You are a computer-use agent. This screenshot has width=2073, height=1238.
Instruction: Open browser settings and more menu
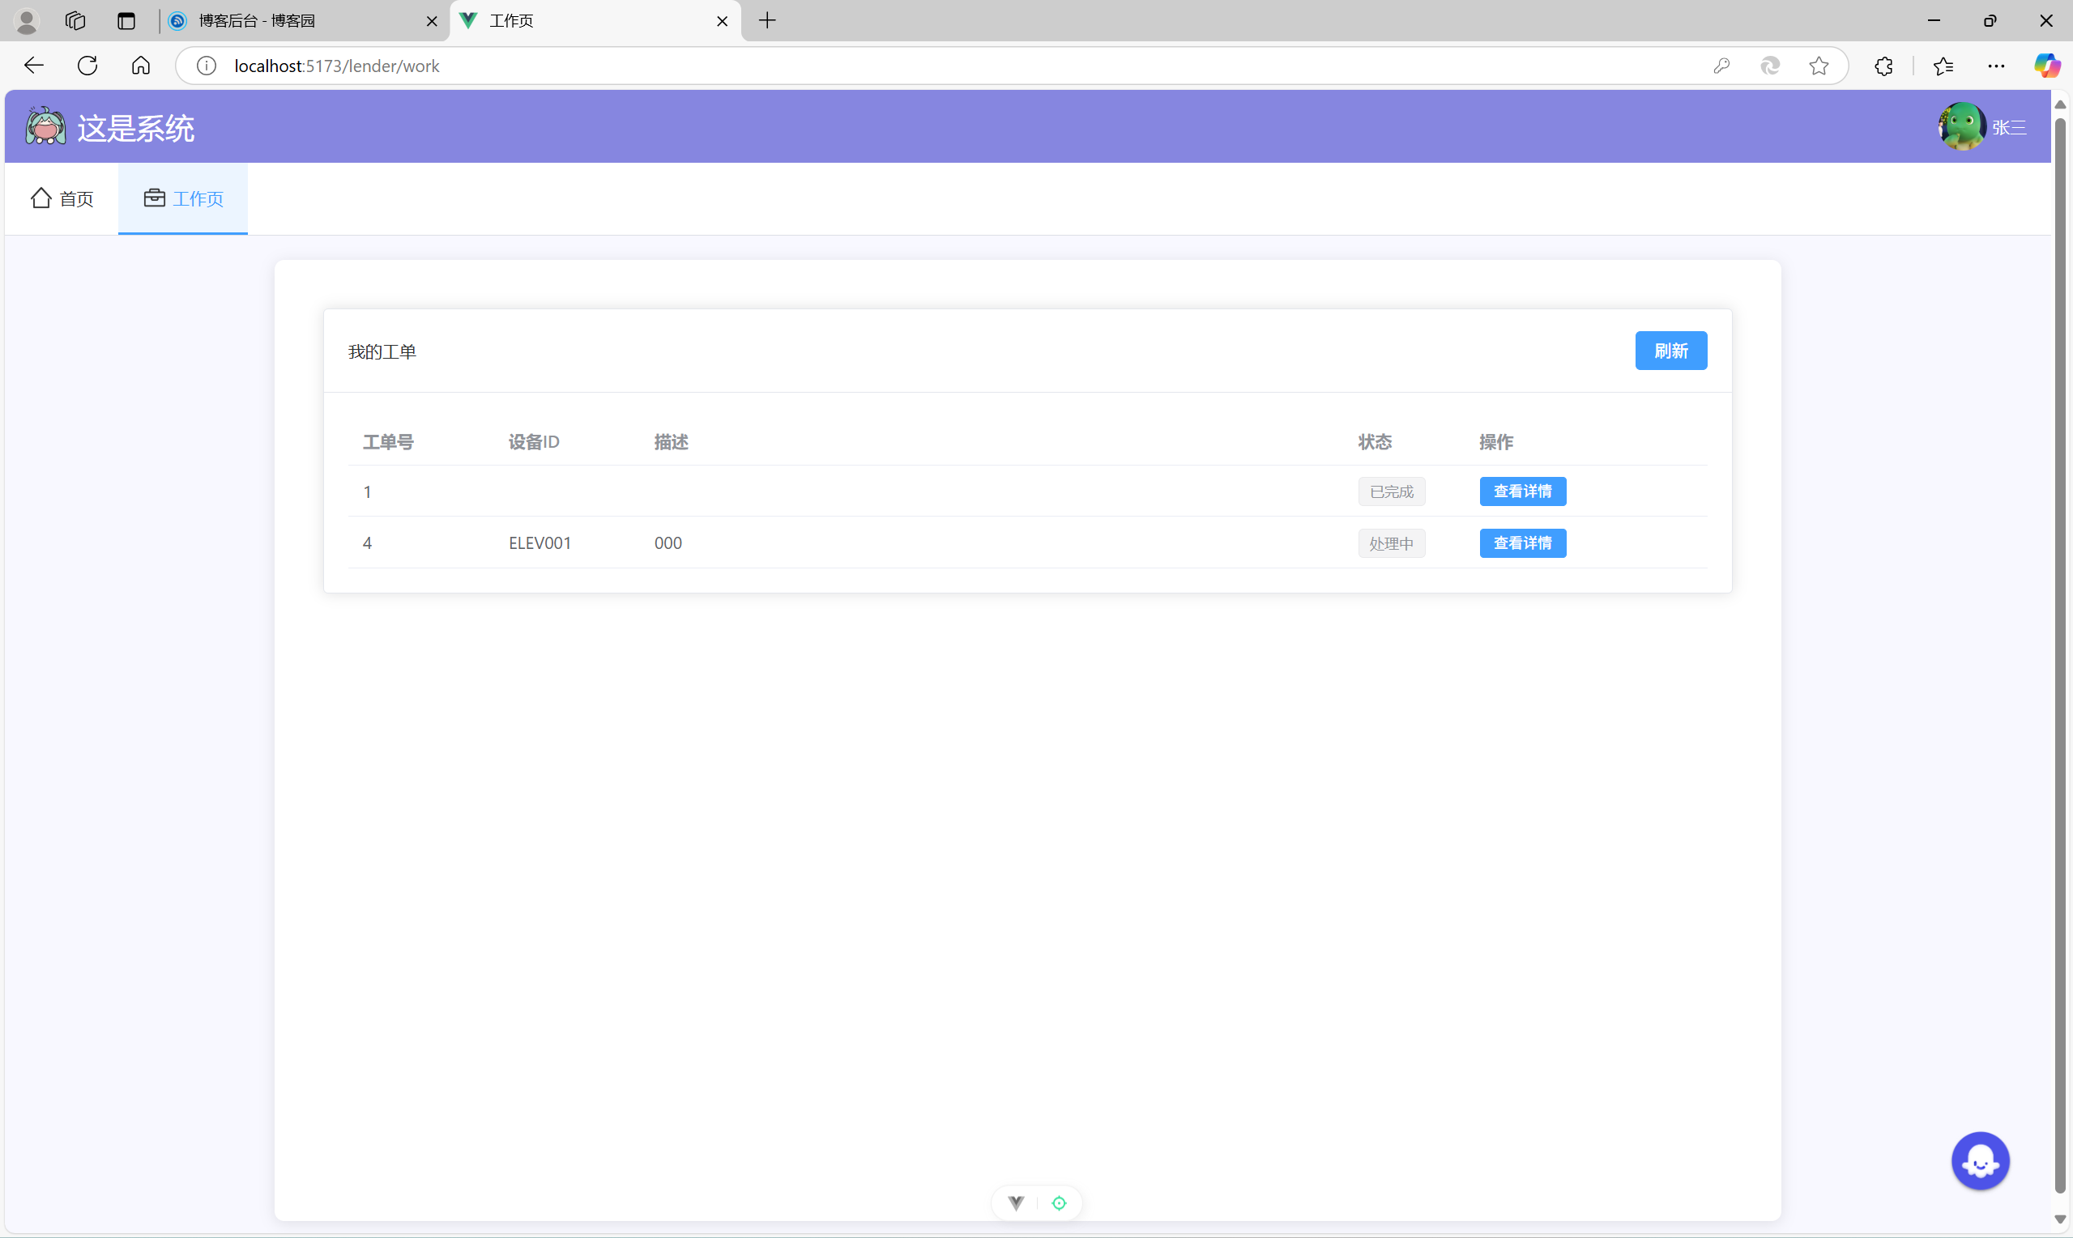click(x=1996, y=66)
